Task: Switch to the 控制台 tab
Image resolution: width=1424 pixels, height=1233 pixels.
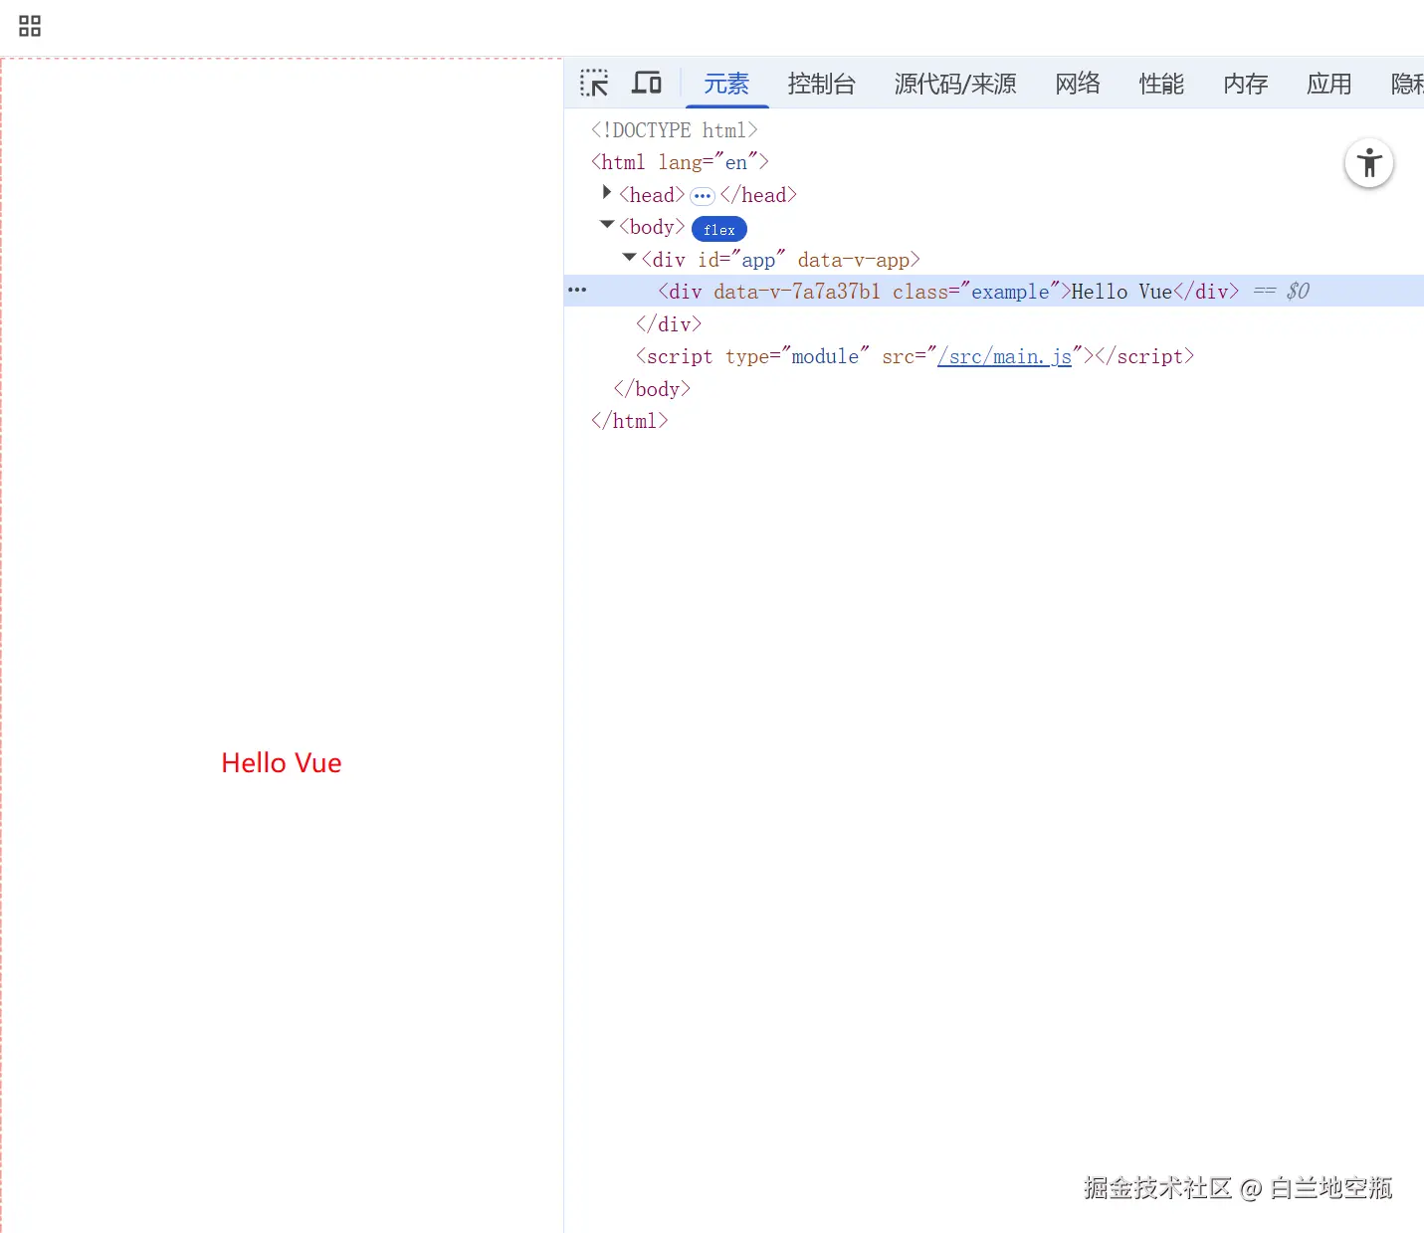Action: pos(821,84)
